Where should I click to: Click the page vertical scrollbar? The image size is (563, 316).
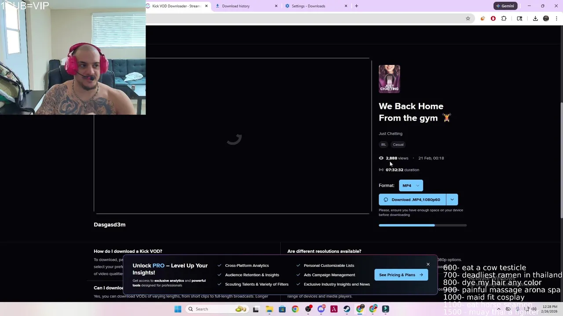click(561, 160)
